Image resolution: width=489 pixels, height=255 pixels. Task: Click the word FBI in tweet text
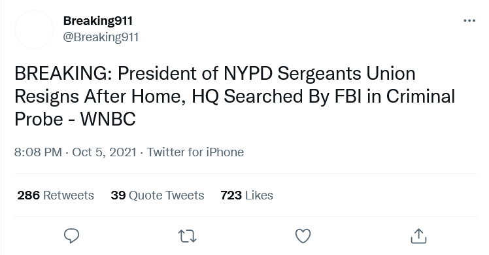pos(348,96)
